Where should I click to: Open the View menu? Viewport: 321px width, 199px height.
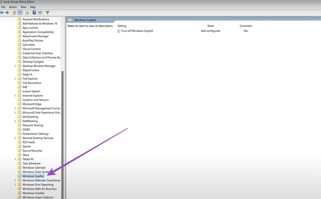(23, 7)
